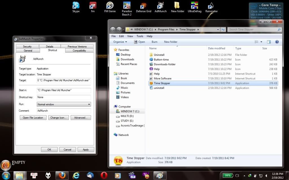Click the Advanced button
Image resolution: width=289 pixels, height=180 pixels.
(81, 118)
